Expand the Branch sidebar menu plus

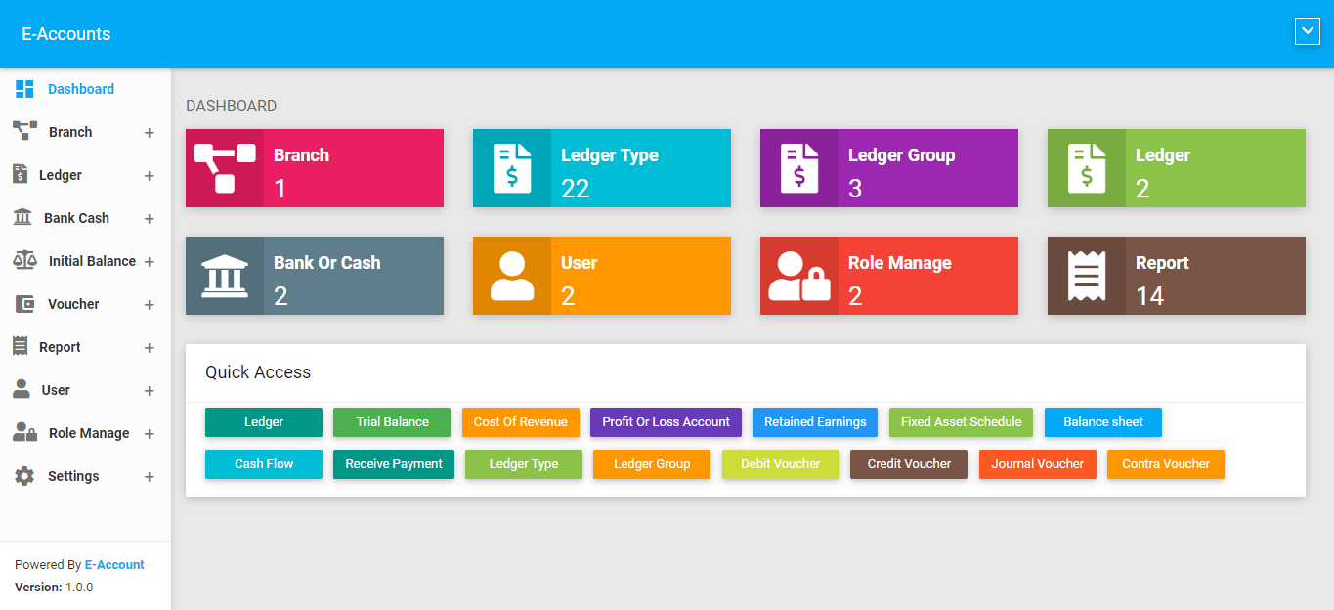pos(149,133)
